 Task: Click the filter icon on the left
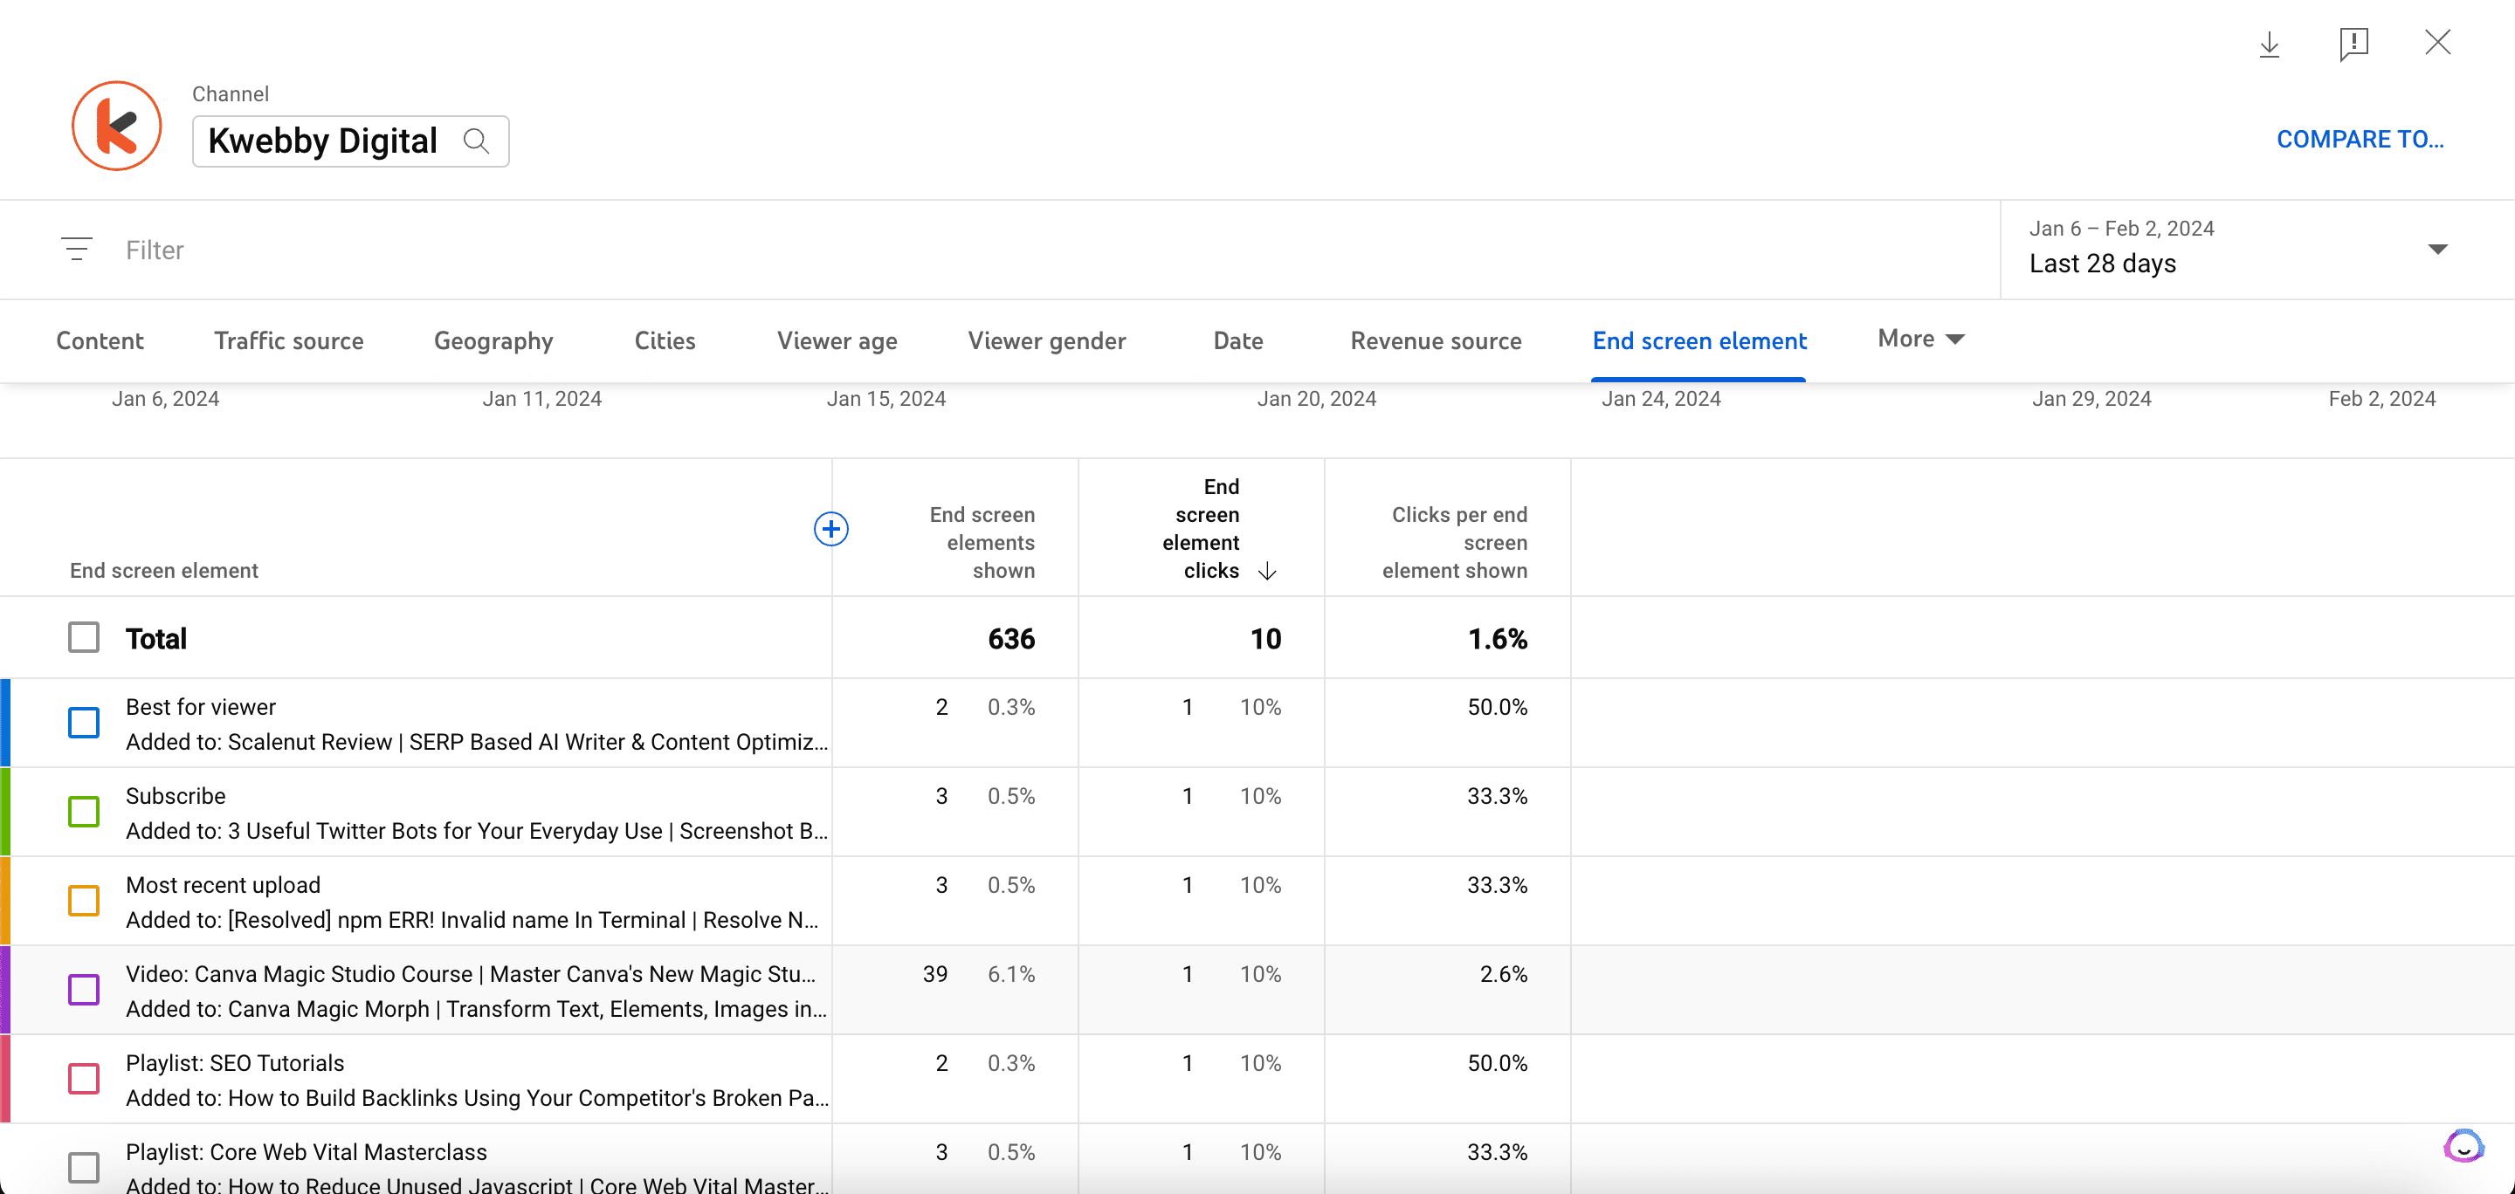pos(75,249)
